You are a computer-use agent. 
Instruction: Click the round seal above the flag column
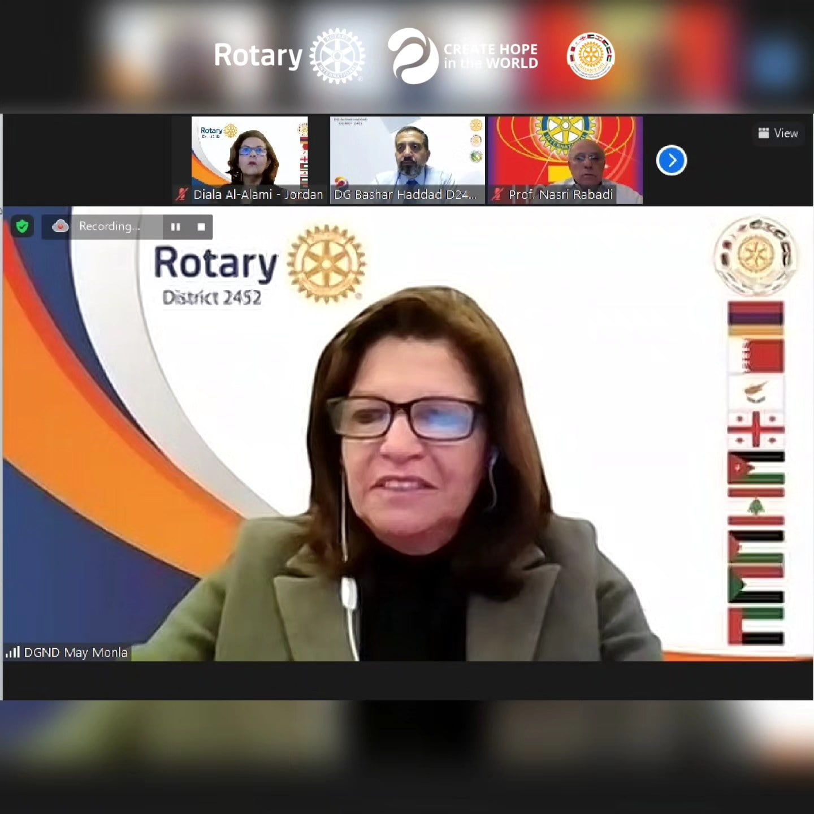click(755, 255)
